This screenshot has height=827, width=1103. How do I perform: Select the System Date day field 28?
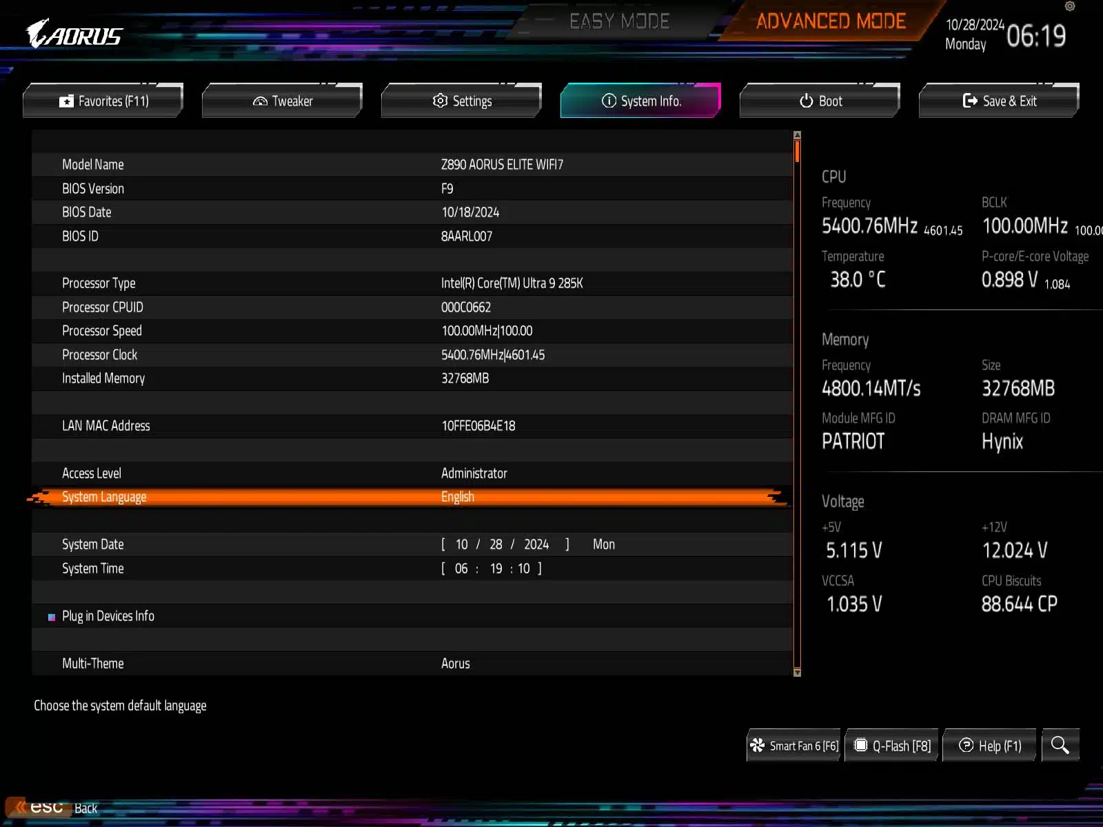[496, 544]
